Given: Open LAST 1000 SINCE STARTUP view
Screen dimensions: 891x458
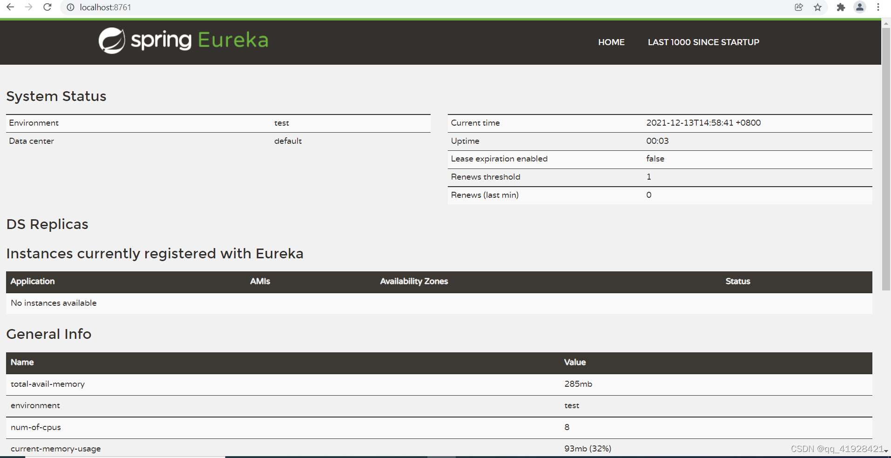Looking at the screenshot, I should pyautogui.click(x=703, y=42).
